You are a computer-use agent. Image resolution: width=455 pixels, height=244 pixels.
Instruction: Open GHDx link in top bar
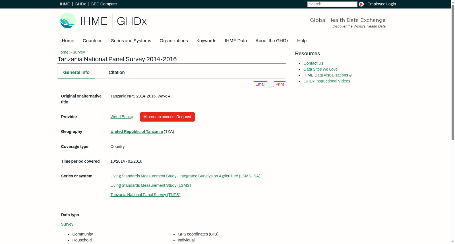(x=80, y=4)
